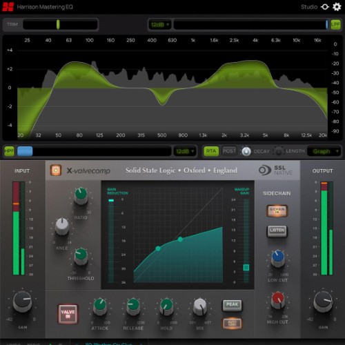The height and width of the screenshot is (345, 345).
Task: Click the 125 frequency label on the EQ bottom axis
Action: [x=99, y=135]
